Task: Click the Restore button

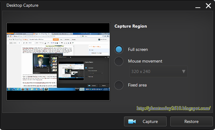Action: [x=191, y=121]
